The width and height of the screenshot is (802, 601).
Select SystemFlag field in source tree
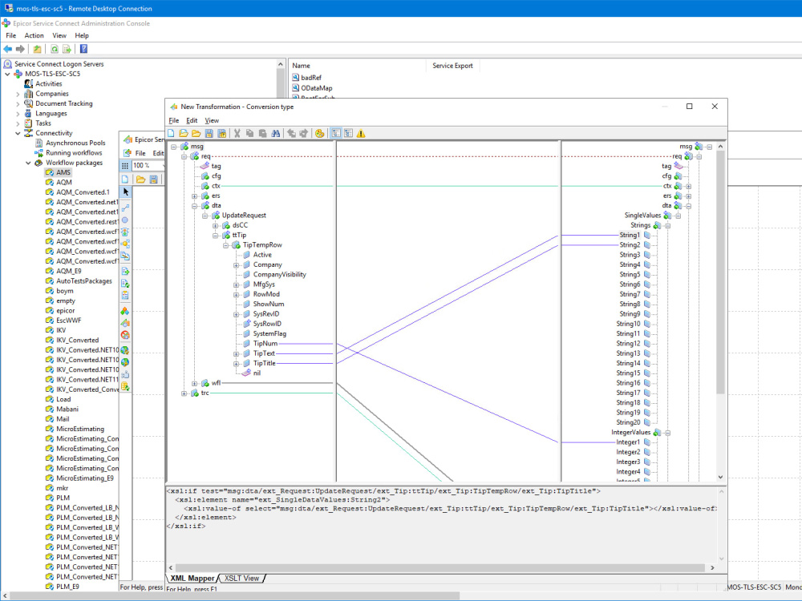tap(269, 333)
